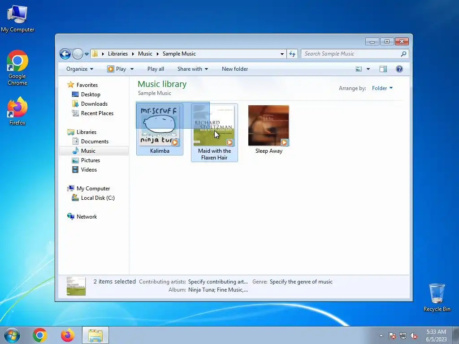Open the recent pages dropdown arrow
Viewport: 459px width, 344px height.
tap(87, 54)
